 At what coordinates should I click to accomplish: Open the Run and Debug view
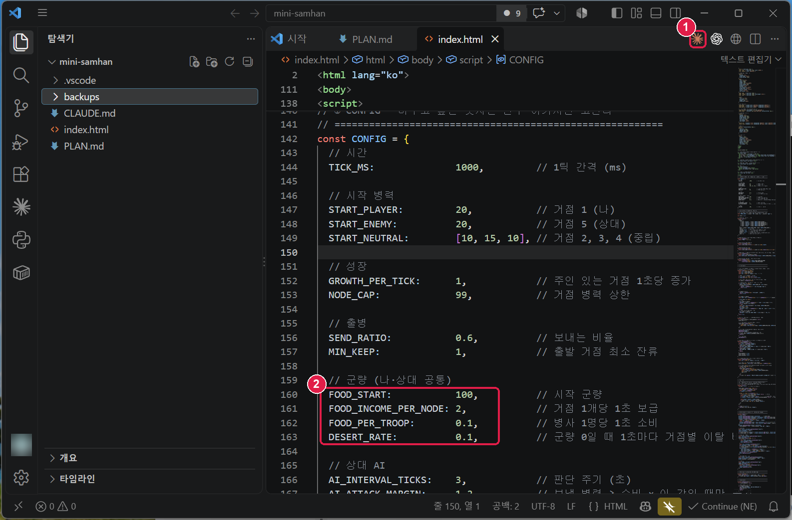pos(21,142)
